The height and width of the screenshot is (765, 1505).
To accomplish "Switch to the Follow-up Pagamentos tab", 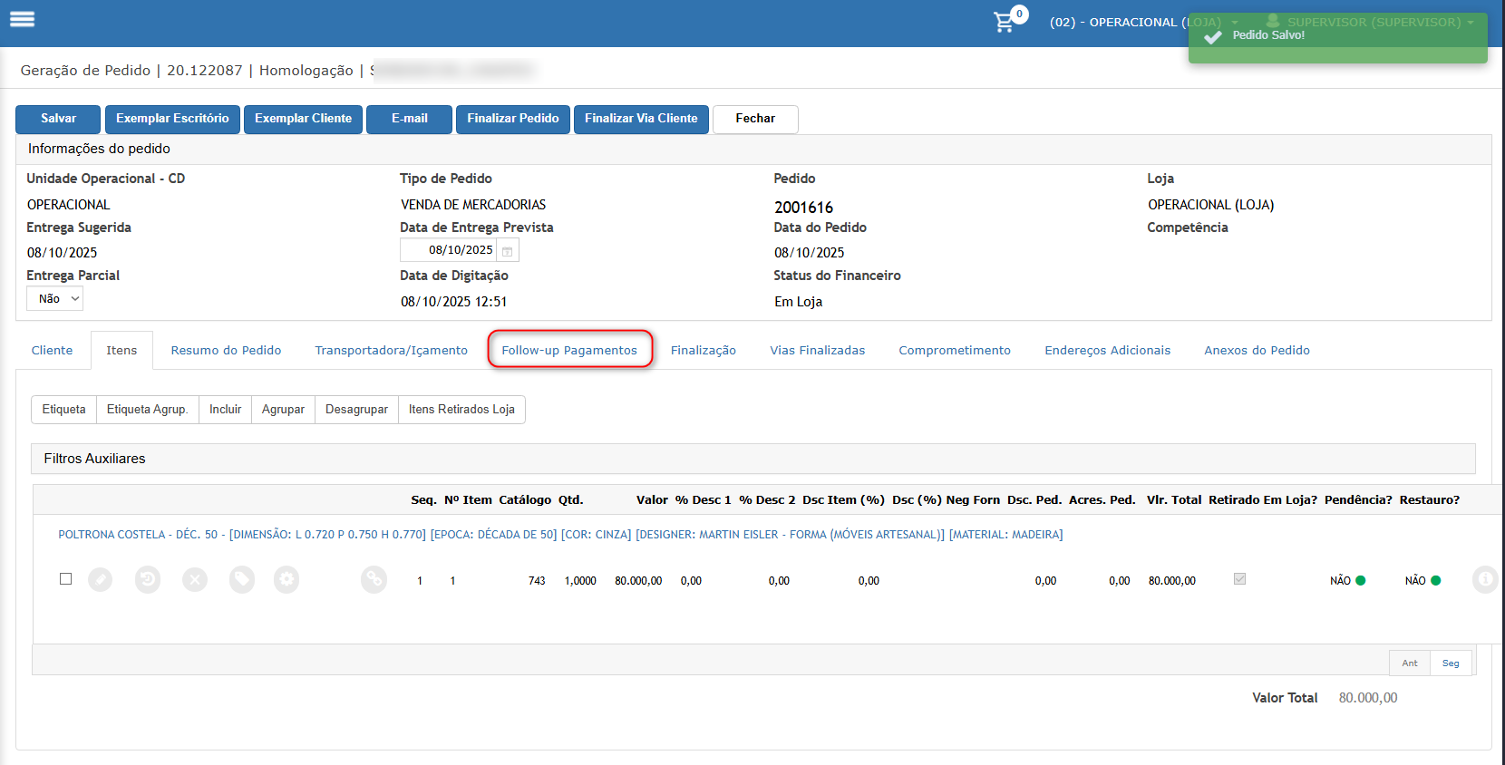I will (x=569, y=350).
